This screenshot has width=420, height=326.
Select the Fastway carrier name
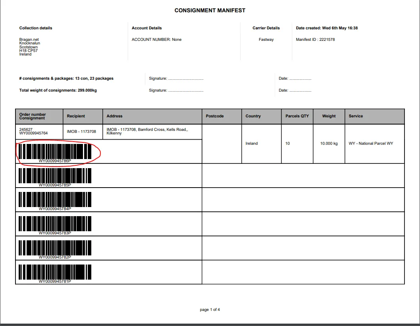266,39
